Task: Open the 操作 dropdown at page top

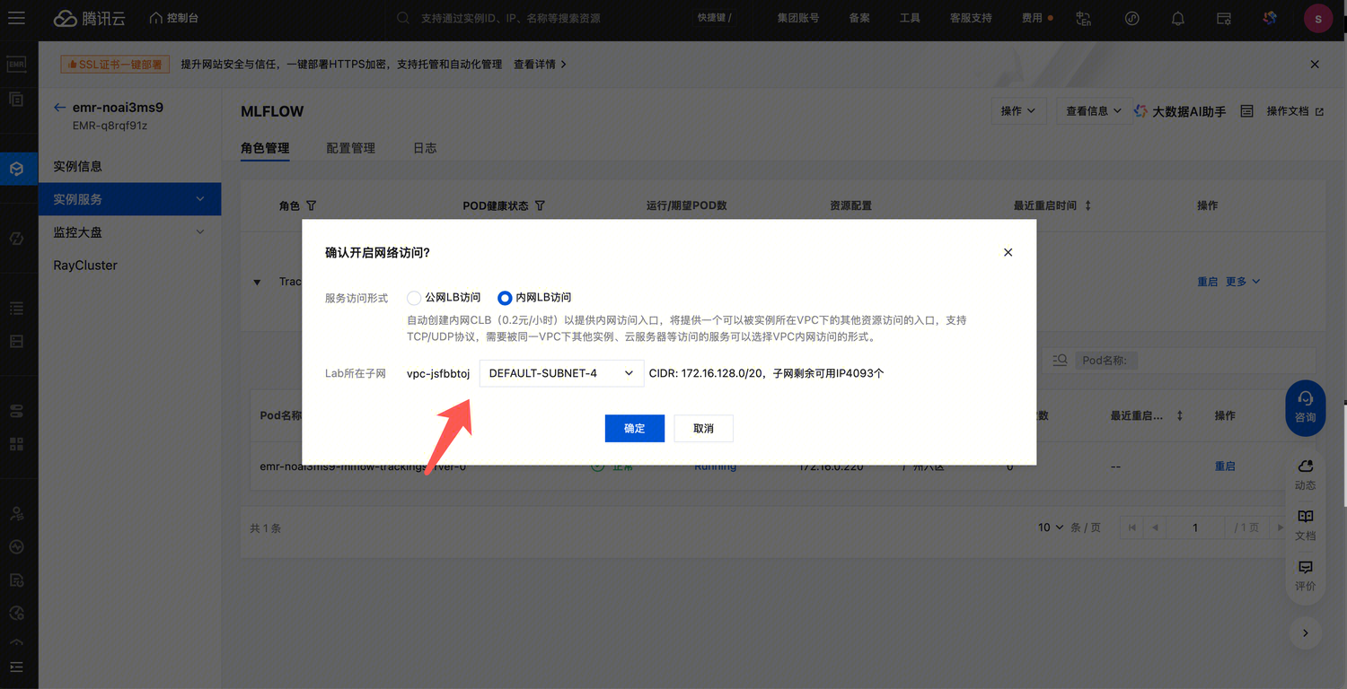Action: click(x=1017, y=111)
